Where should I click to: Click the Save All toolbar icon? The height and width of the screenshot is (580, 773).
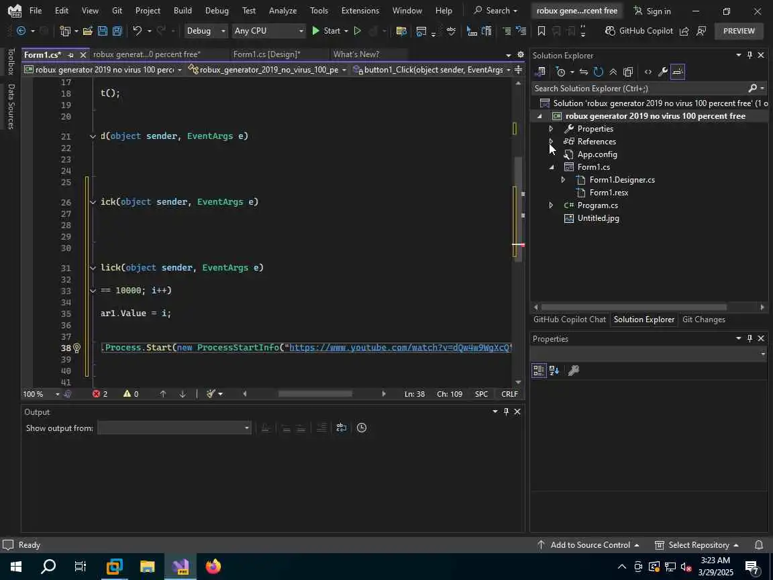[117, 31]
